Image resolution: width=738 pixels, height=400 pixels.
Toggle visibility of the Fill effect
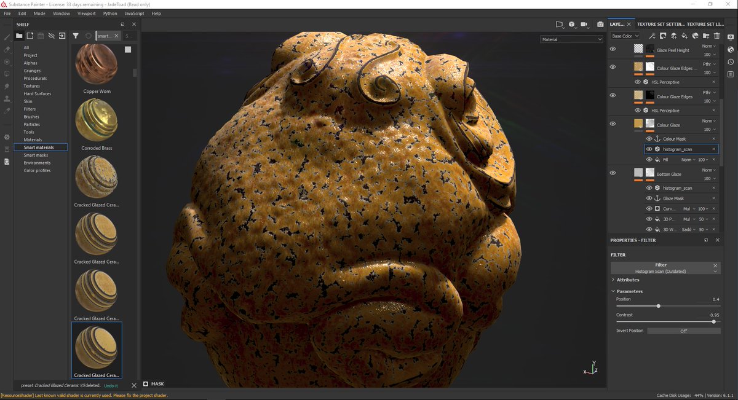[x=649, y=160]
